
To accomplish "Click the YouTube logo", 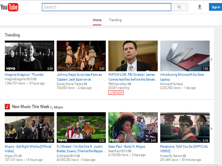I will tap(9, 7).
